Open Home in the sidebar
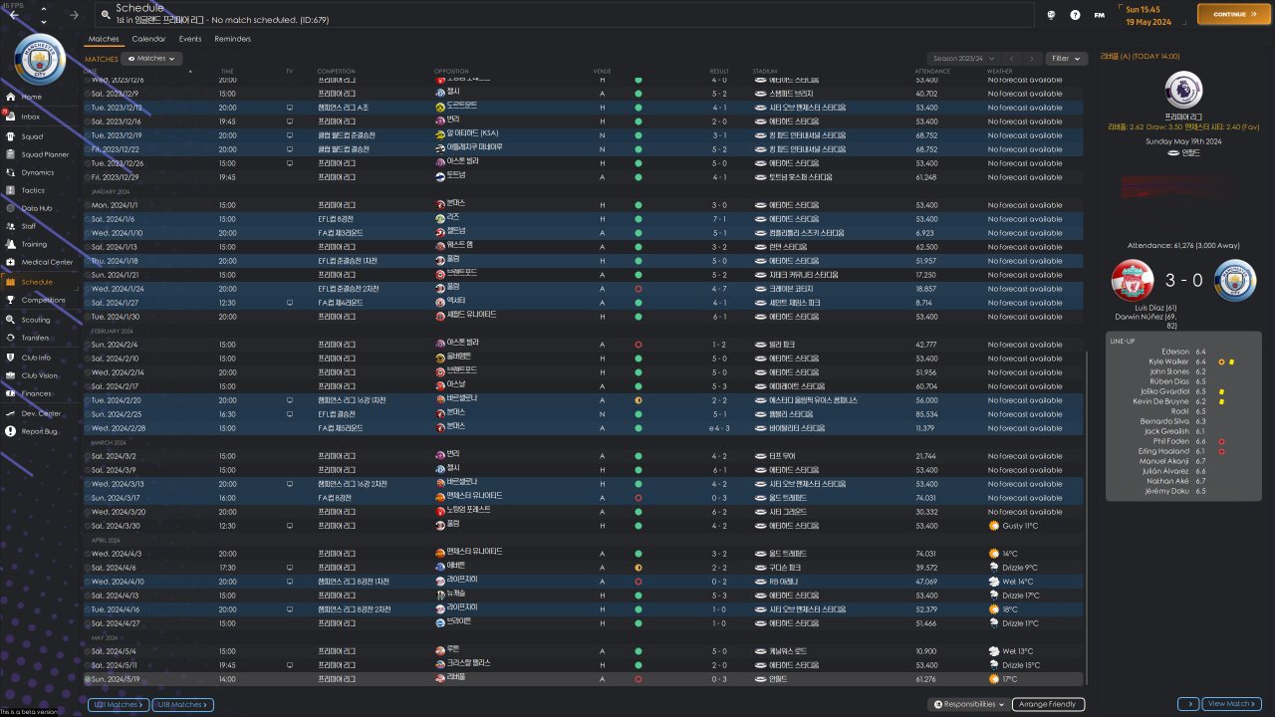 click(x=32, y=97)
